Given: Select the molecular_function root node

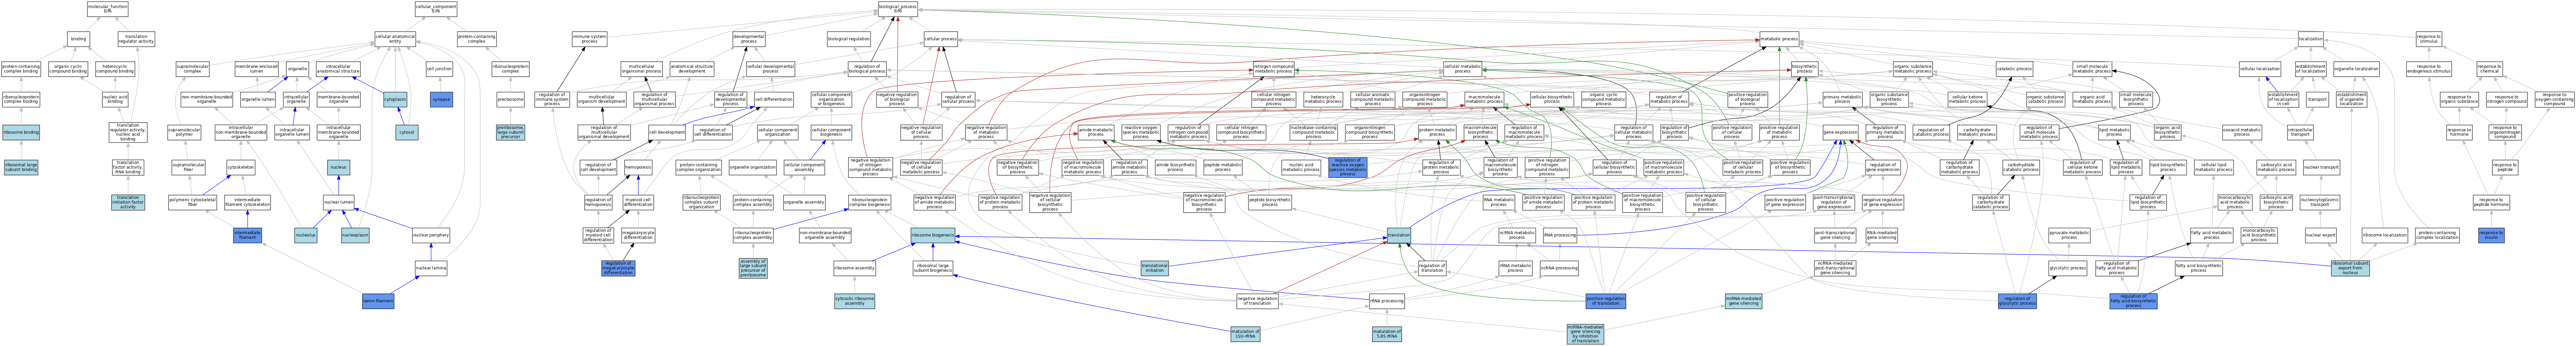Looking at the screenshot, I should [107, 9].
